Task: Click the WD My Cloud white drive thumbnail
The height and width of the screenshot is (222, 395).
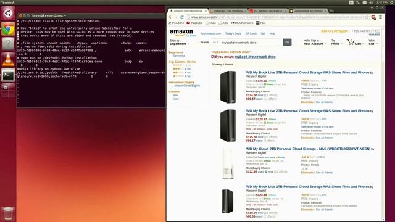Action: 228,163
